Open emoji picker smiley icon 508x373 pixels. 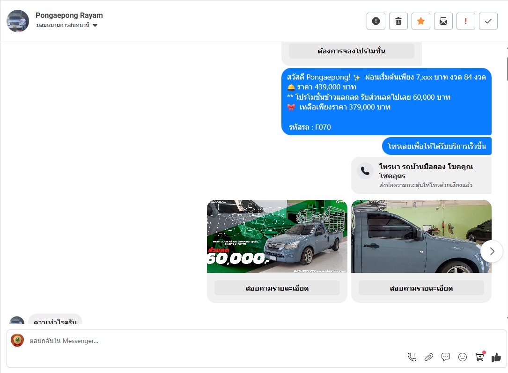(x=463, y=357)
